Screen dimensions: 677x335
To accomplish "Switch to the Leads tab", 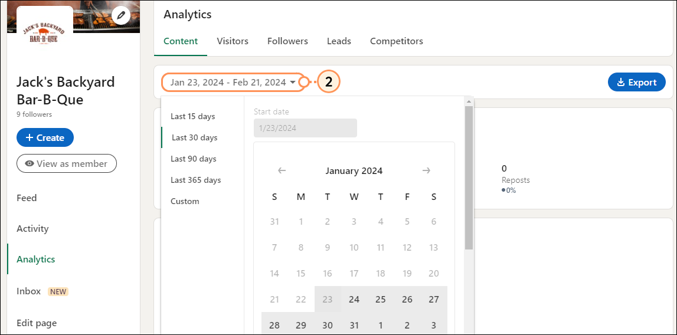I will point(339,41).
